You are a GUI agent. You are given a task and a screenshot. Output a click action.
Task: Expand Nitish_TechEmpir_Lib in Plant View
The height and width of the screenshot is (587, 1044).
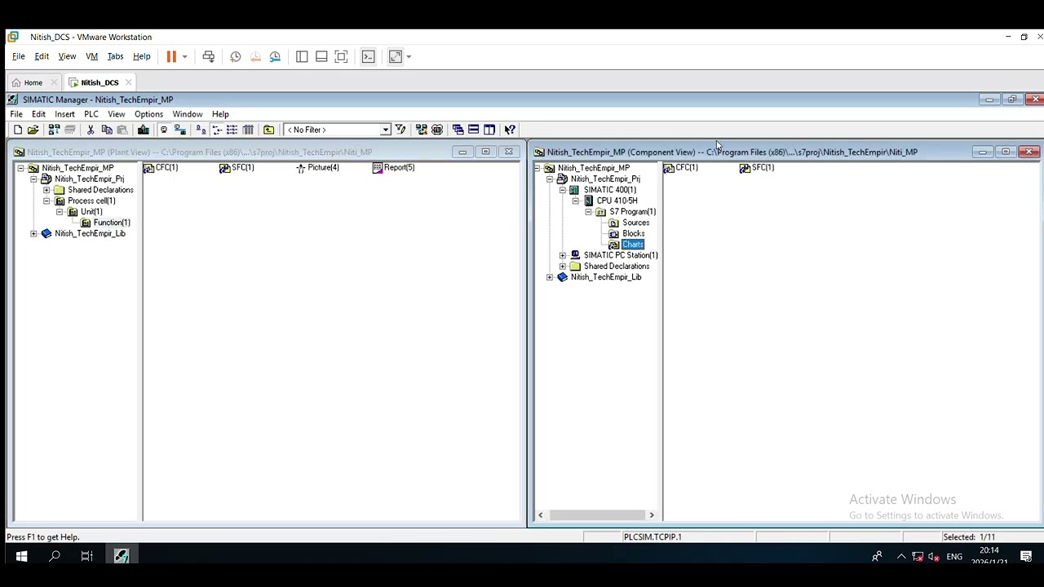tap(33, 234)
